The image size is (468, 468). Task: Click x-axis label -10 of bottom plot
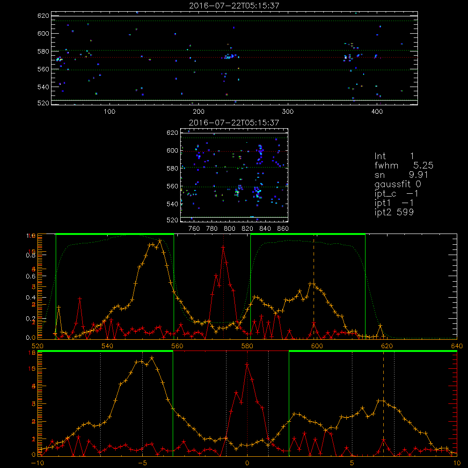(x=37, y=463)
